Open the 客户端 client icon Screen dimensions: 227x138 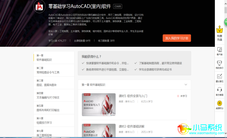coord(220,51)
